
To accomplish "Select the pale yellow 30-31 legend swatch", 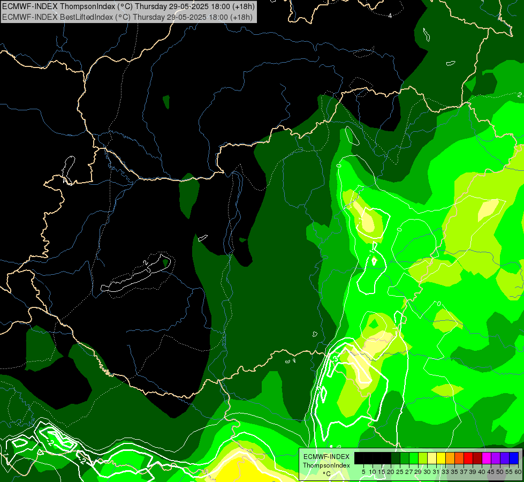I will point(432,458).
